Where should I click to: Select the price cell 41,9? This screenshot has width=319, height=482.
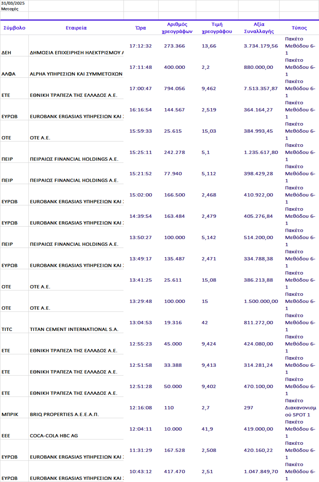coord(208,429)
